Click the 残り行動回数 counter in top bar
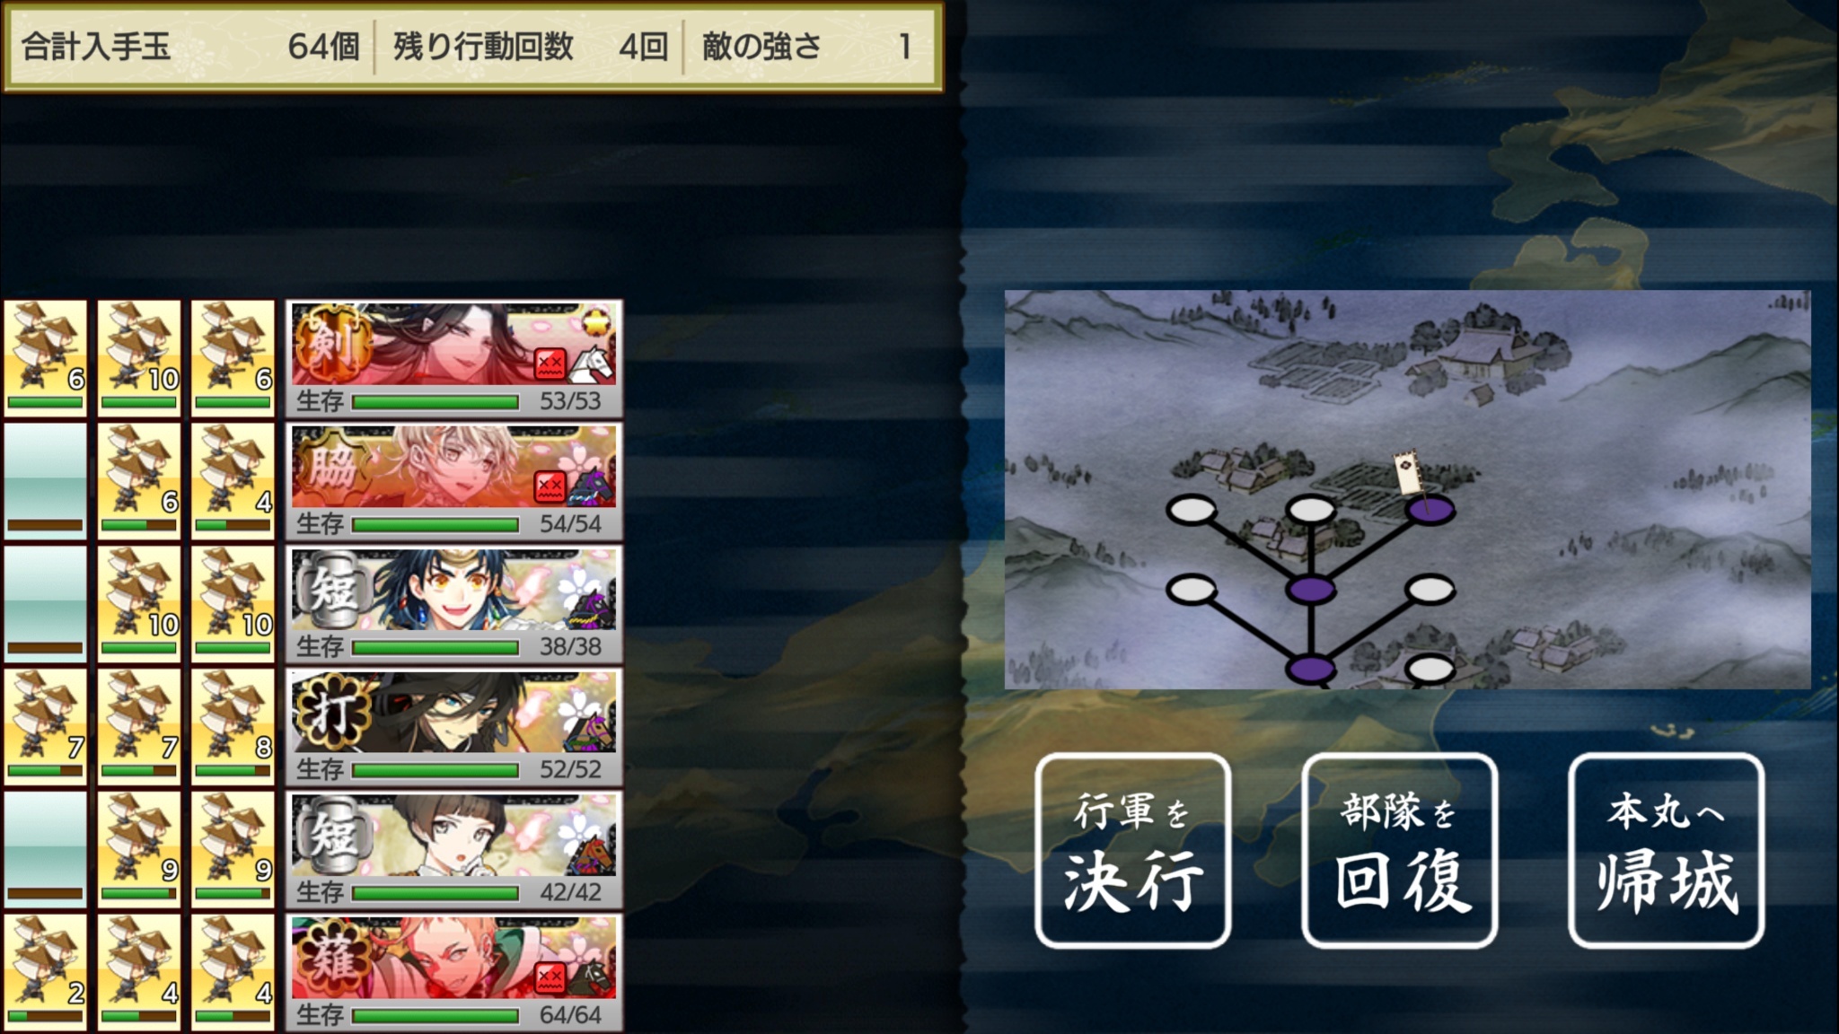The height and width of the screenshot is (1034, 1839). pos(530,46)
